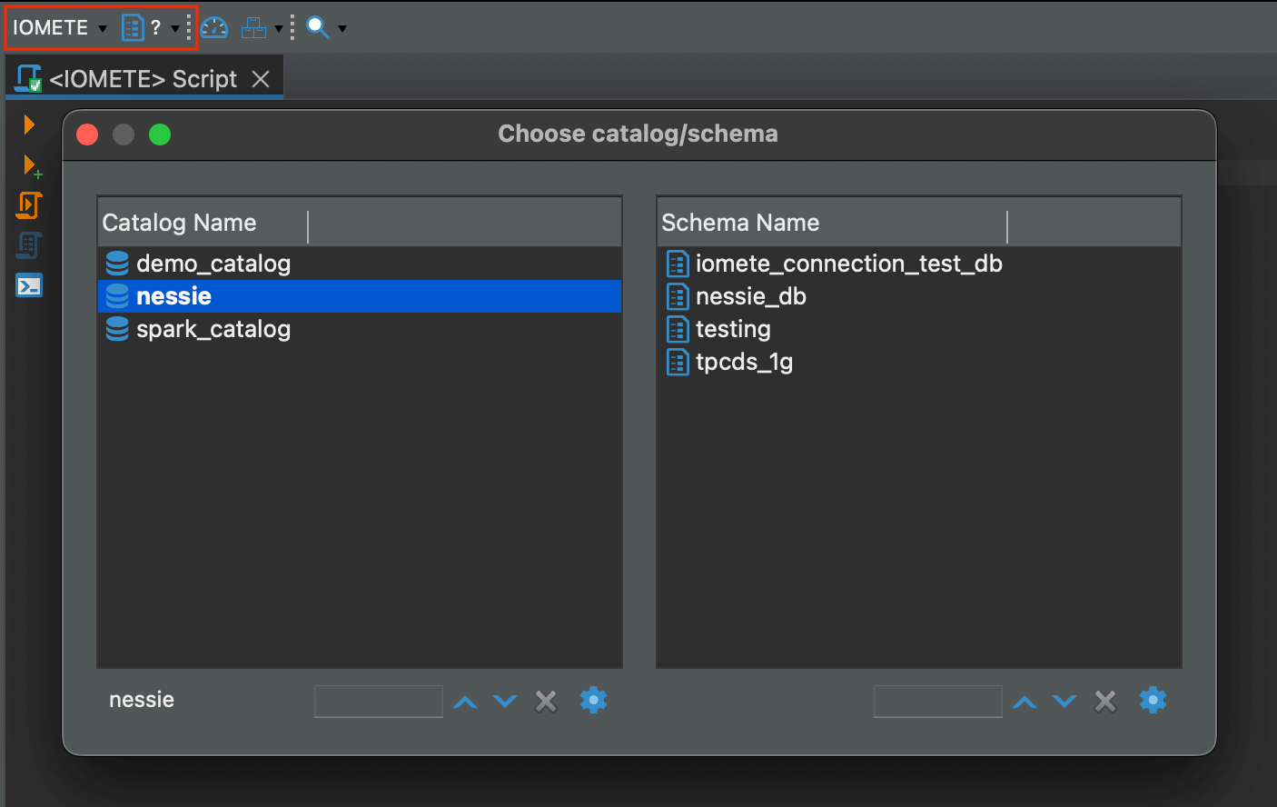Sort by the Schema Name column header
Viewport: 1277px width, 807px height.
pyautogui.click(x=833, y=223)
